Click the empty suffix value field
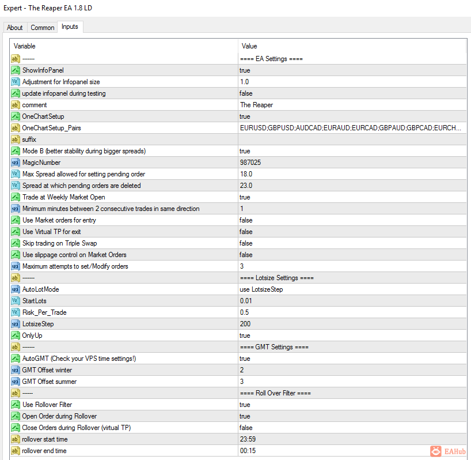Viewport: 471px width, 460px height. pyautogui.click(x=352, y=139)
